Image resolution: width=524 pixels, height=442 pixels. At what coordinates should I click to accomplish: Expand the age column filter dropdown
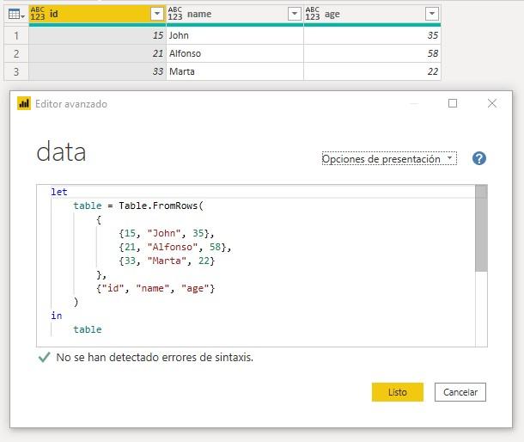tap(431, 14)
